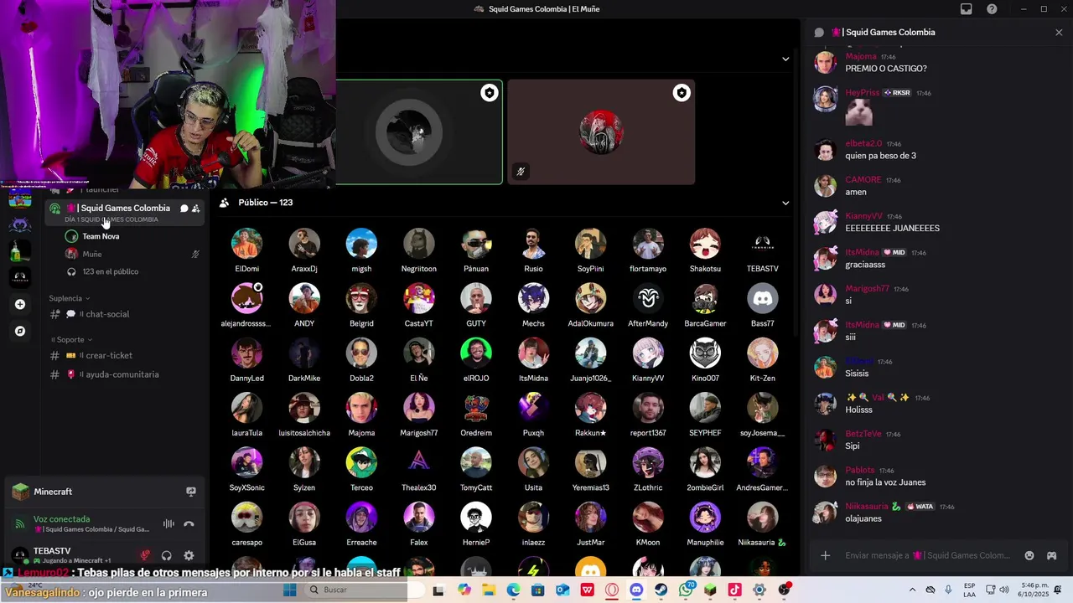Image resolution: width=1073 pixels, height=603 pixels.
Task: Click the speaker badge on Team Nova tile
Action: [x=490, y=93]
